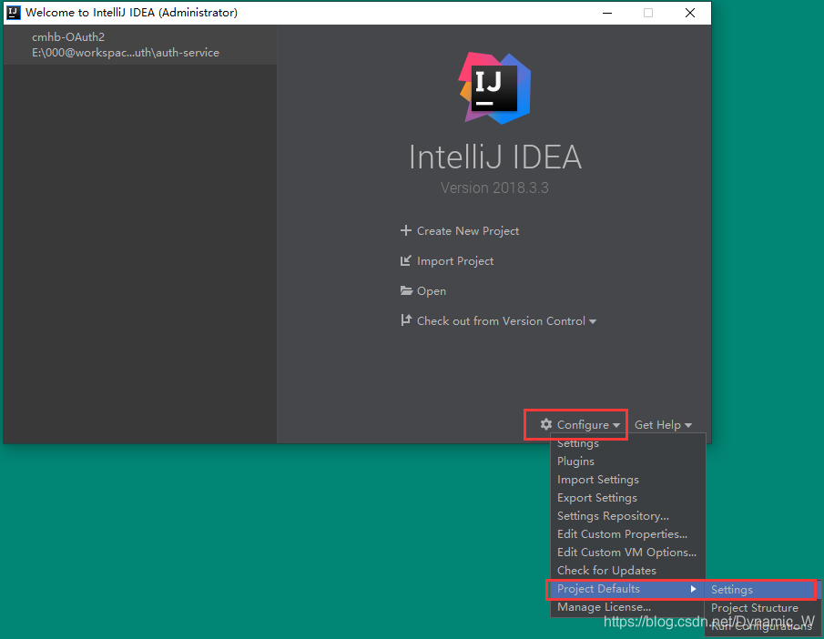Click the Version 2018.3.3 text

click(494, 188)
